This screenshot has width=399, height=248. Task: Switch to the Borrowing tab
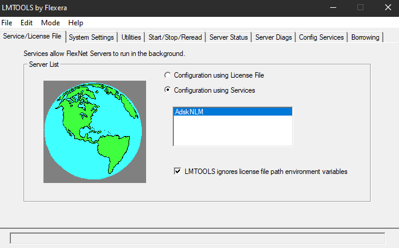tap(365, 37)
